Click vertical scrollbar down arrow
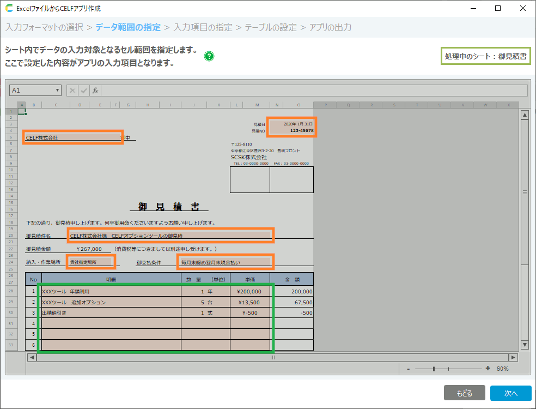This screenshot has width=536, height=409. tap(525, 345)
